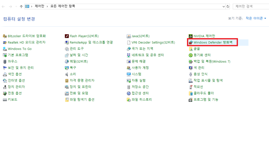
Task: Click the 시스템 monitor icon
Action: (x=129, y=74)
